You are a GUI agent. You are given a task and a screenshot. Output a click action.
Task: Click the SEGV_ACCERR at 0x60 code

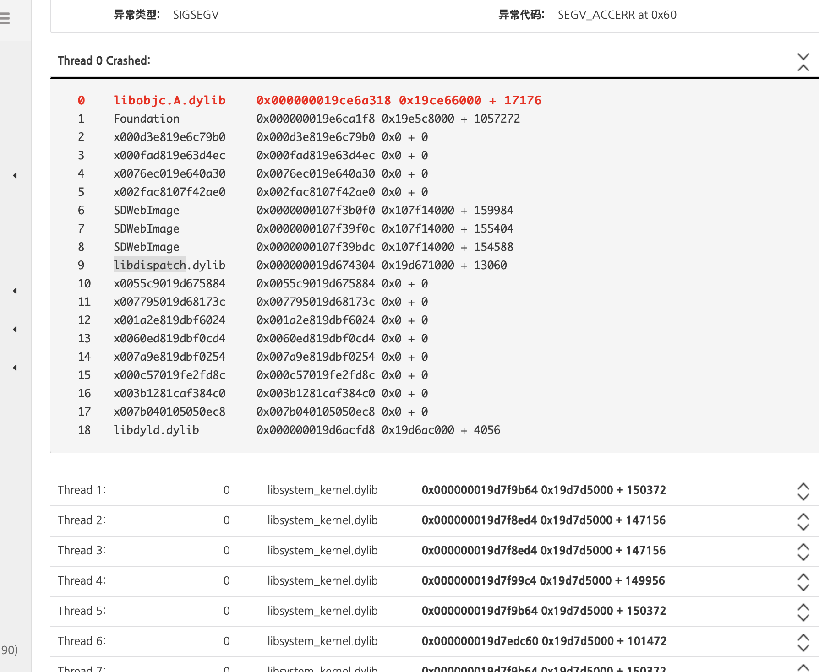click(616, 15)
